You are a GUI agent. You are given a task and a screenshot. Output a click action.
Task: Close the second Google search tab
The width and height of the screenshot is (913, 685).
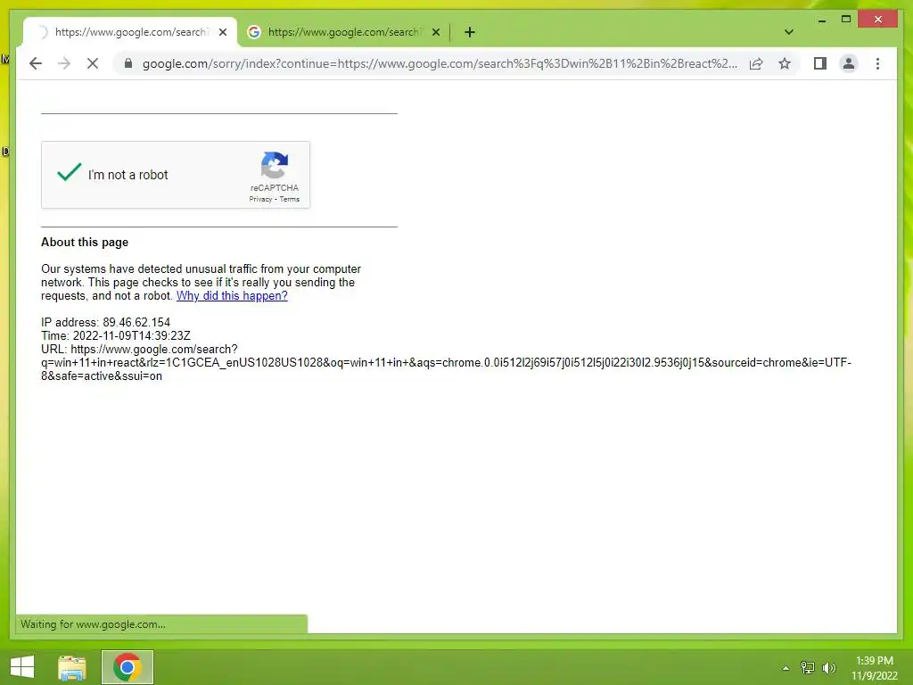[435, 32]
